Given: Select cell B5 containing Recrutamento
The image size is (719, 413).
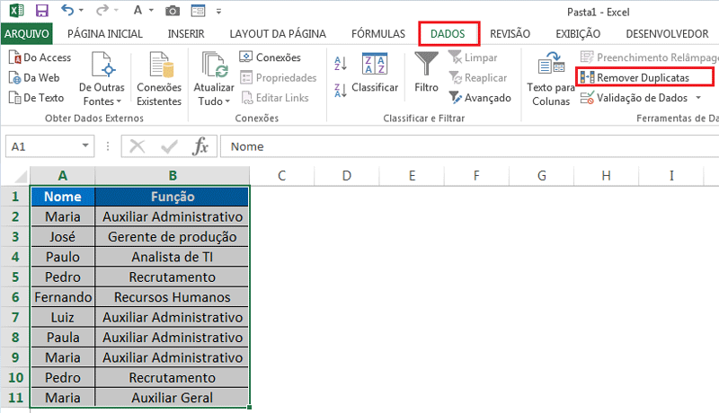Looking at the screenshot, I should click(172, 277).
